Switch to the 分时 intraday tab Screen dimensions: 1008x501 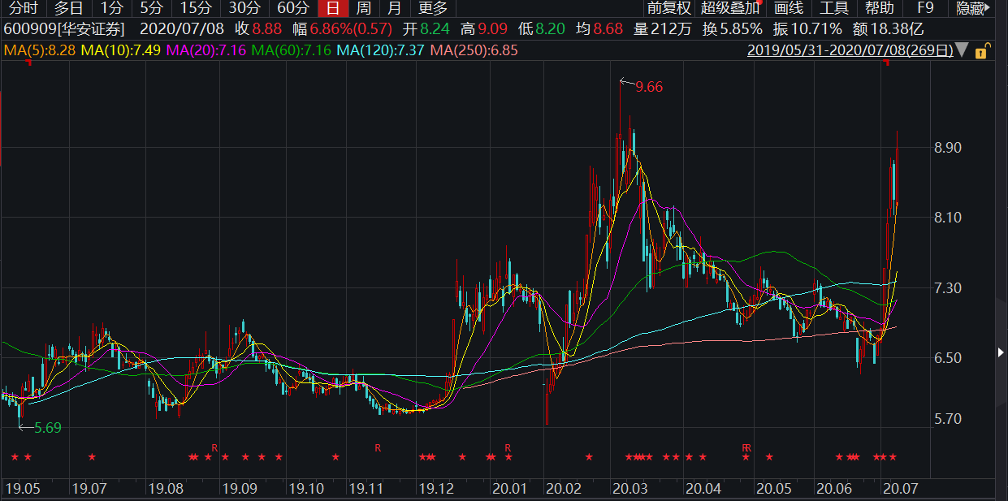pyautogui.click(x=23, y=9)
